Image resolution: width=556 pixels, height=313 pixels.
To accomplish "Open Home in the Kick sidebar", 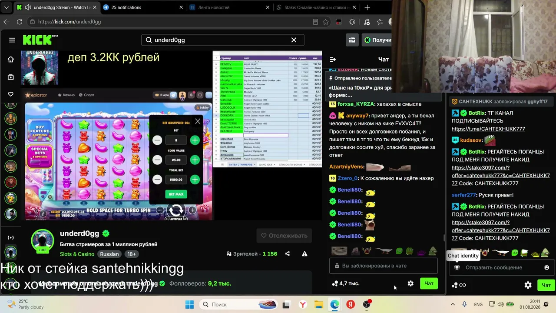I will pos(11,60).
